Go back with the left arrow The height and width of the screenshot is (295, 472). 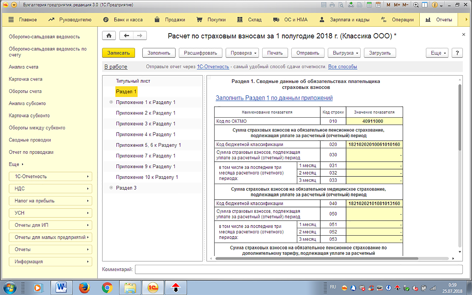coord(126,36)
